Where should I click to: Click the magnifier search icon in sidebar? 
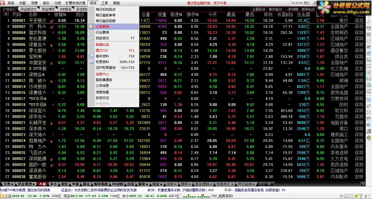(x=369, y=91)
